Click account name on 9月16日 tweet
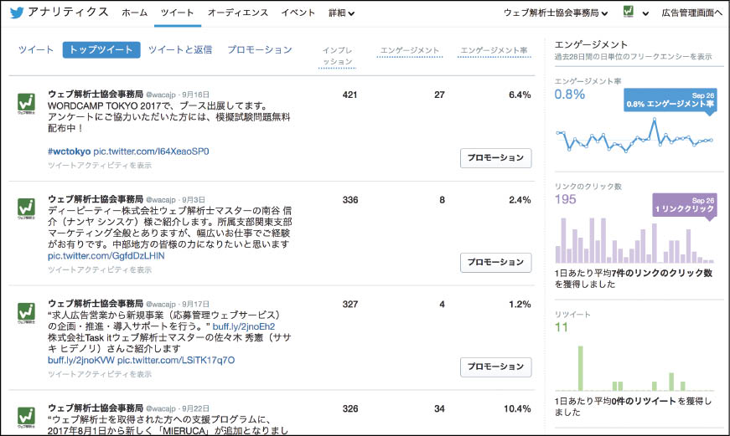Image resolution: width=730 pixels, height=436 pixels. click(x=96, y=95)
